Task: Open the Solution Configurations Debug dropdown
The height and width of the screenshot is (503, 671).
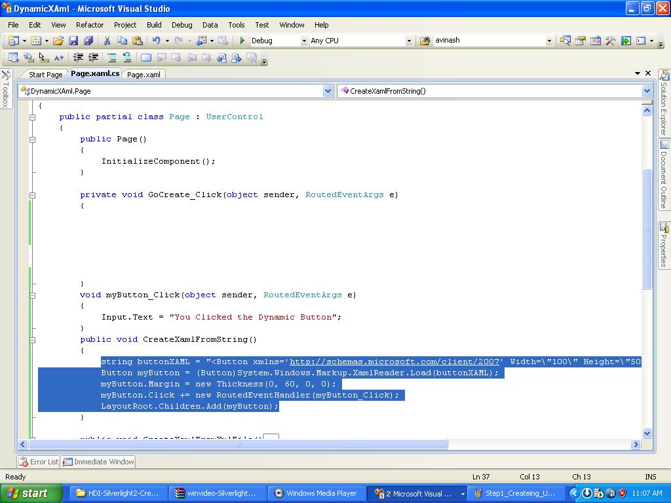Action: click(304, 41)
